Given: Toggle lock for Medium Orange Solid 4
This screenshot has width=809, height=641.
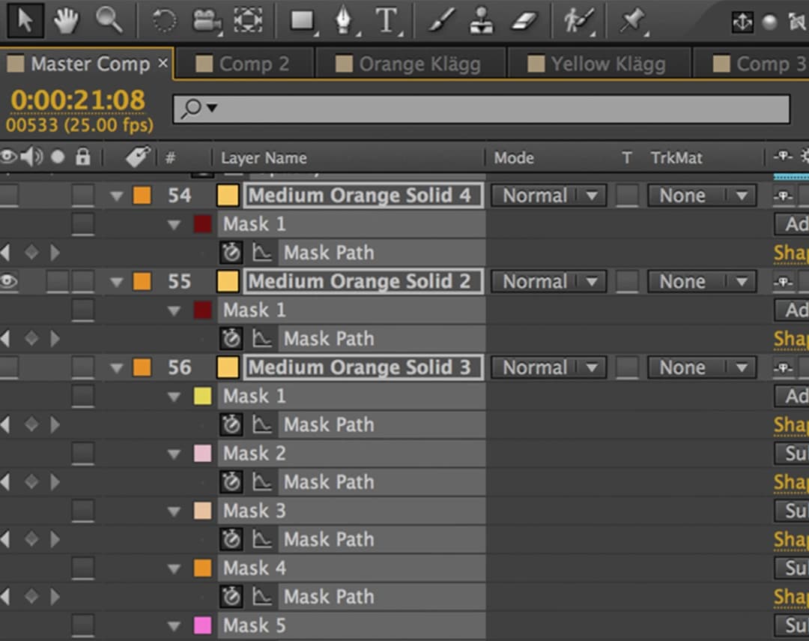Looking at the screenshot, I should [x=82, y=196].
